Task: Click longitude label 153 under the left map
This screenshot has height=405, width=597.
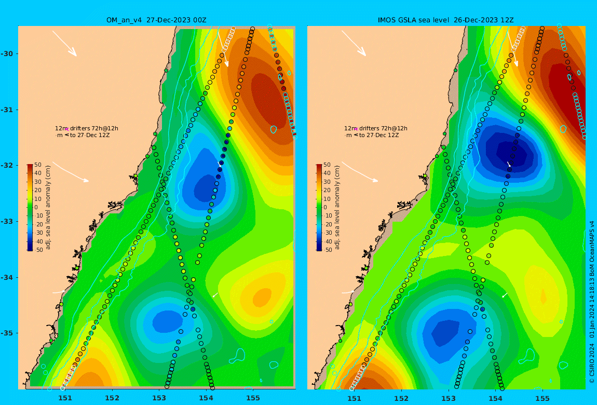Action: point(159,398)
